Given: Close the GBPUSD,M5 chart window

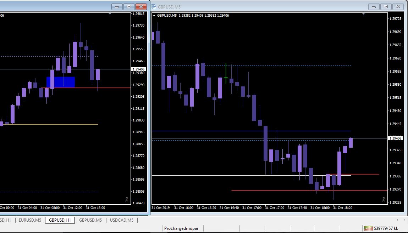Looking at the screenshot, I should pyautogui.click(x=398, y=7).
